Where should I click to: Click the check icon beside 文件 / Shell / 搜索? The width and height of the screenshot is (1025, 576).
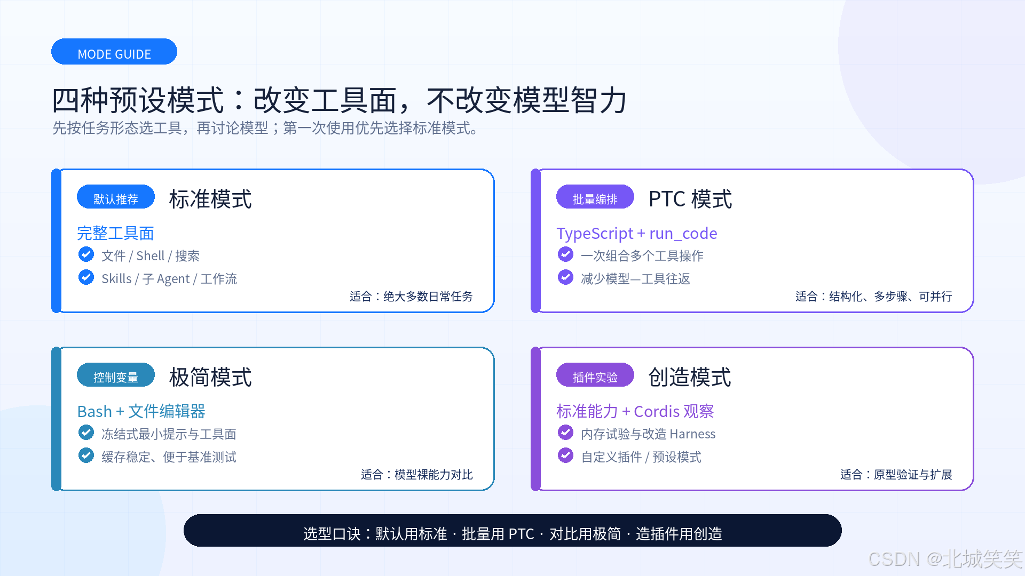point(86,254)
